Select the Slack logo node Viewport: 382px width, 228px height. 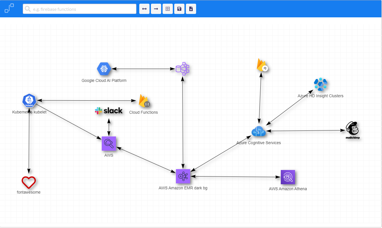(x=109, y=111)
